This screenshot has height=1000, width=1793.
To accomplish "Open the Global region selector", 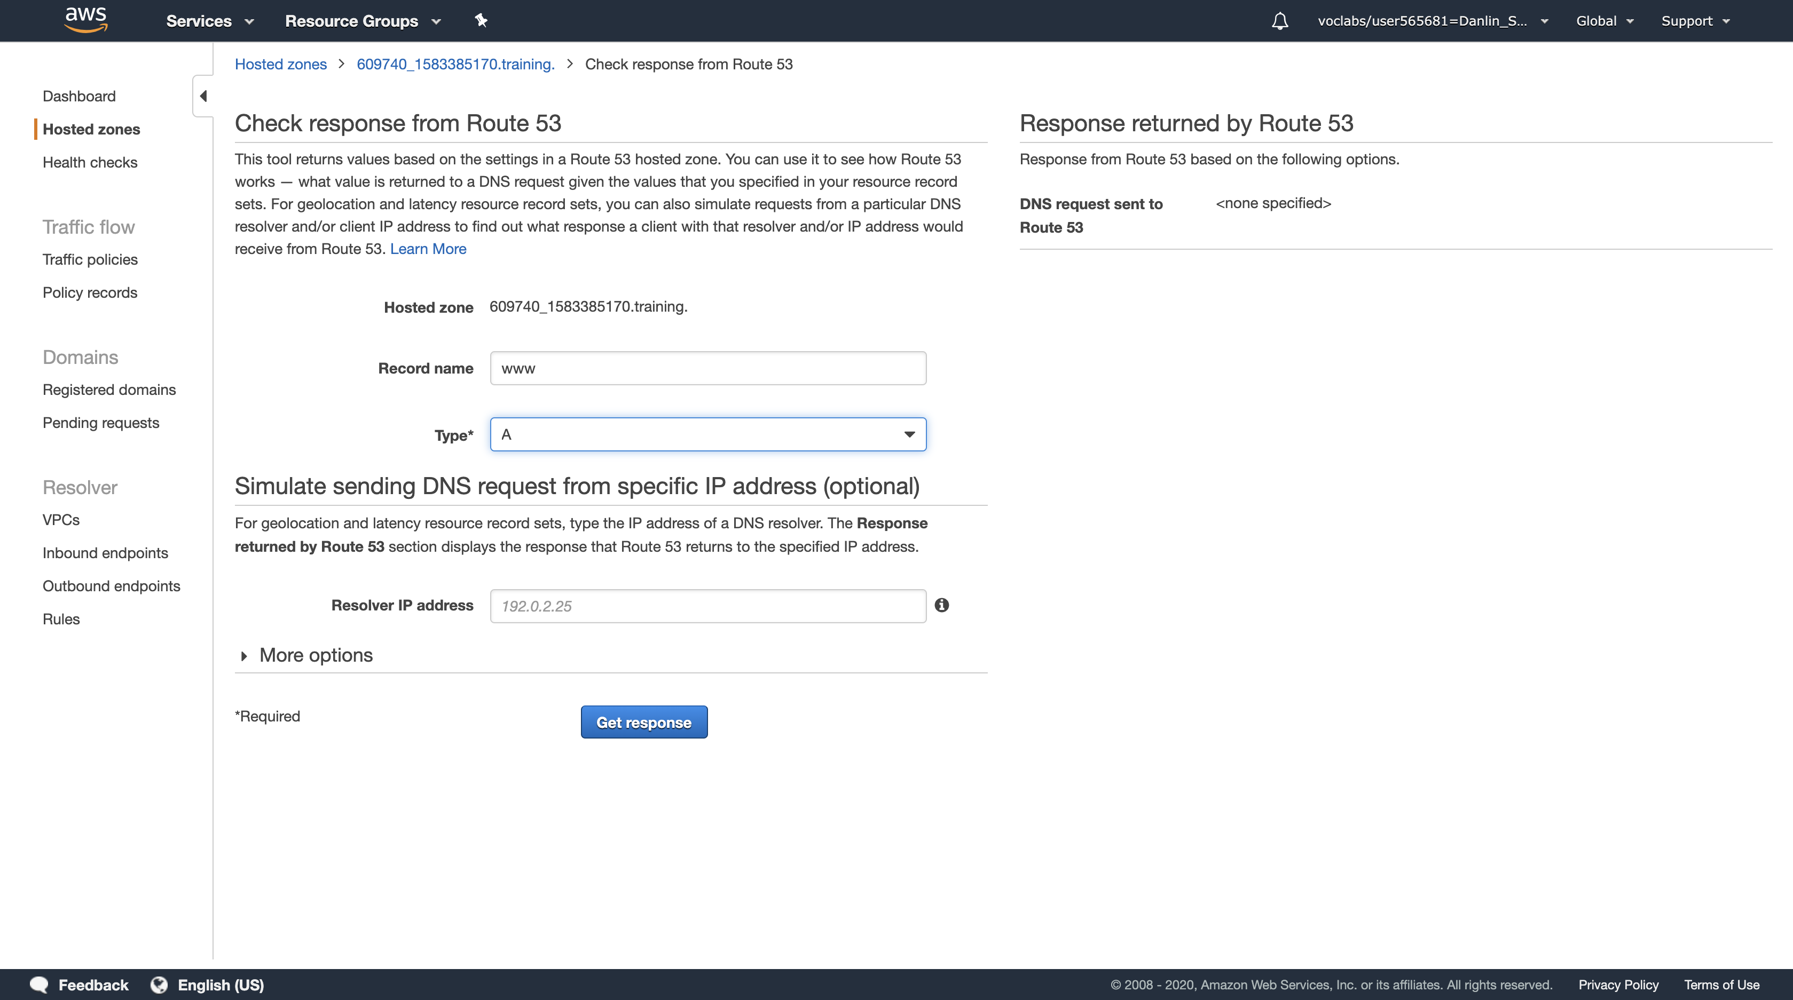I will point(1603,21).
